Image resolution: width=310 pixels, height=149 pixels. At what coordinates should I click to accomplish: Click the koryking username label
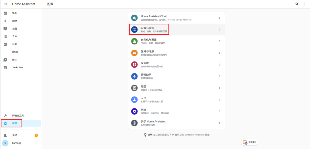[x=17, y=143]
